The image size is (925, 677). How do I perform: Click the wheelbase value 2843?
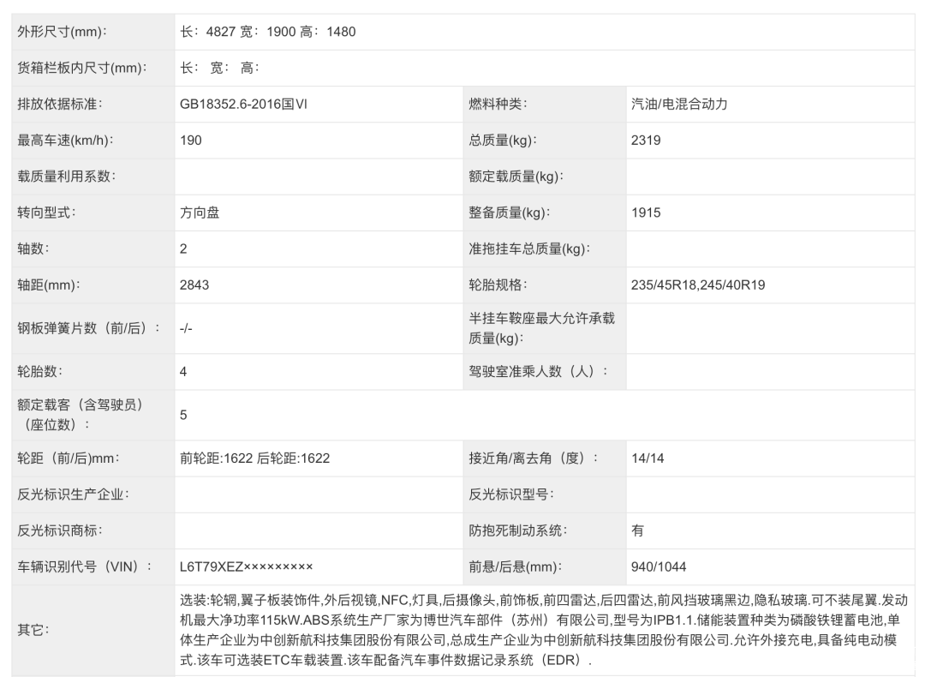pyautogui.click(x=194, y=285)
